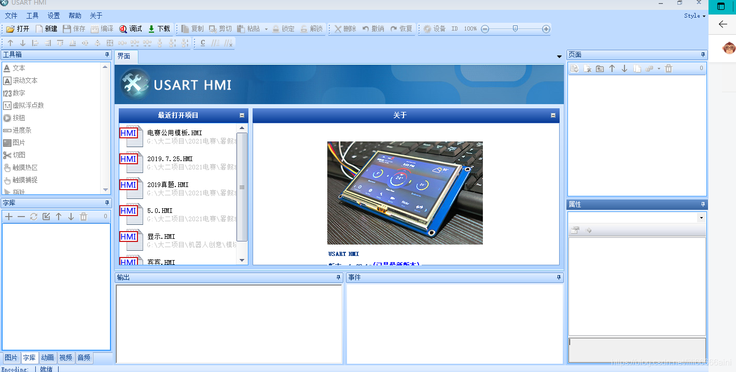This screenshot has width=736, height=372.
Task: Switch to the 动画 resource tab
Action: (47, 357)
